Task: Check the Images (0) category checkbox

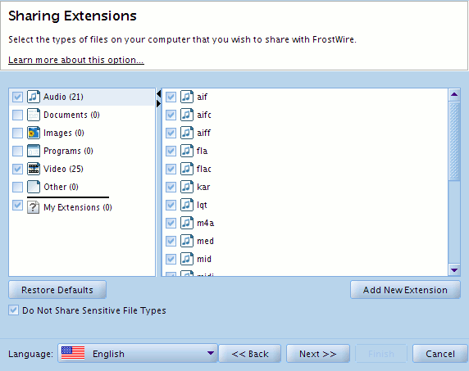Action: 17,133
